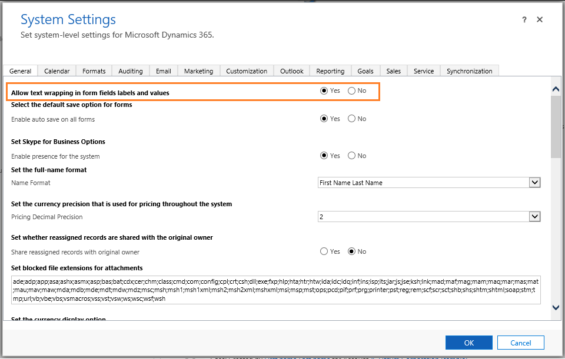
Task: Switch to the Calendar tab
Action: coord(56,71)
